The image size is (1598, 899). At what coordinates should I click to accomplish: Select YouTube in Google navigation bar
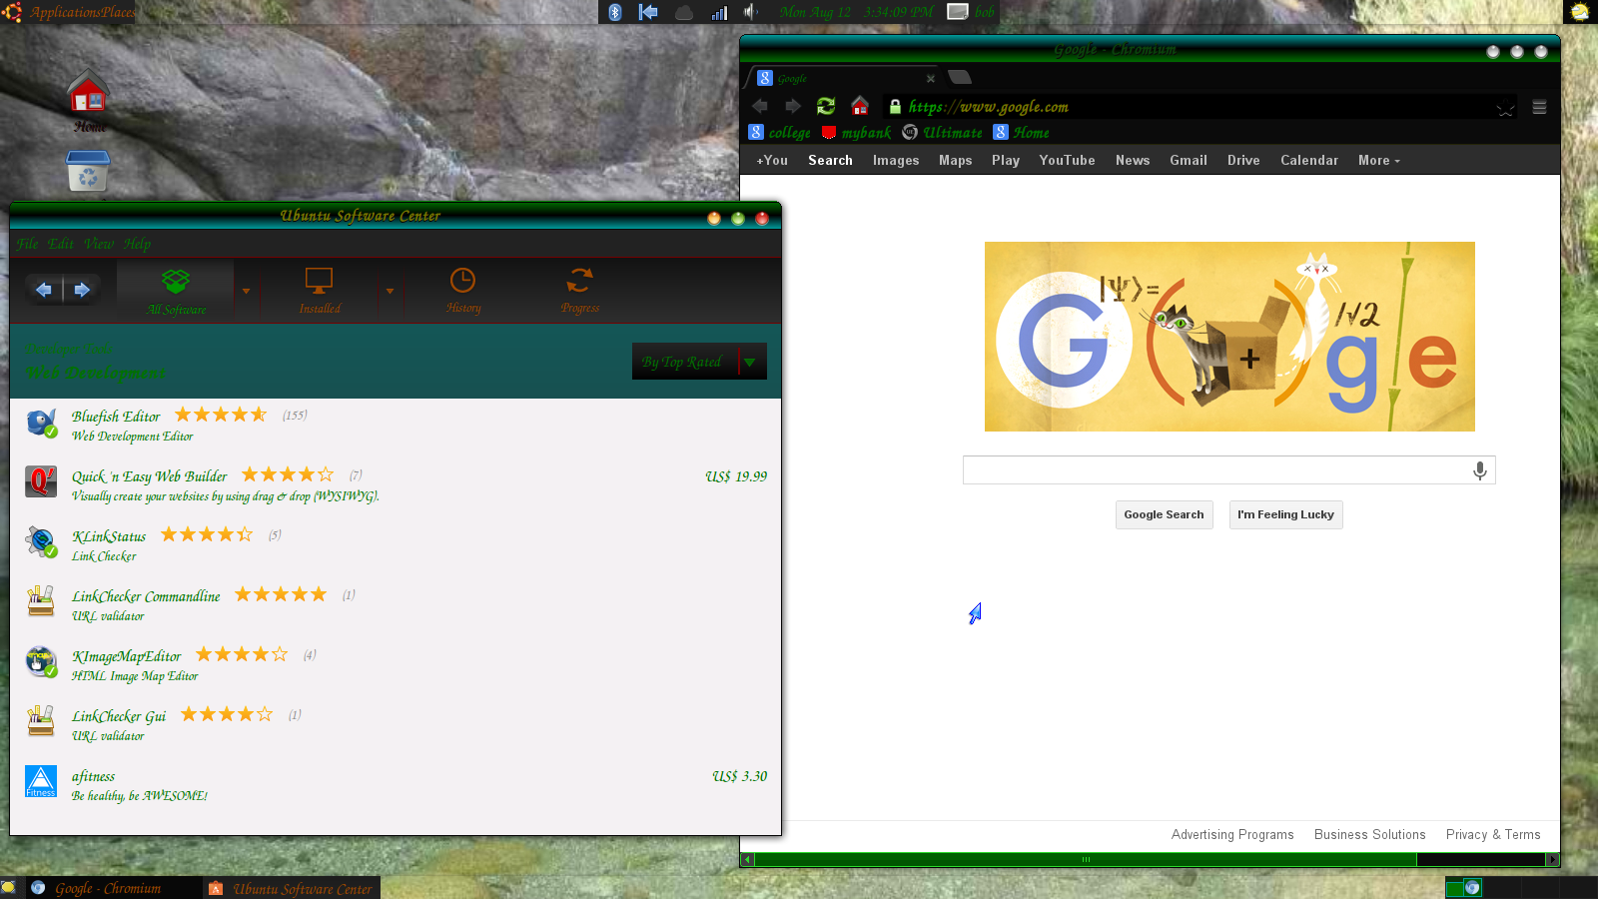[1067, 160]
